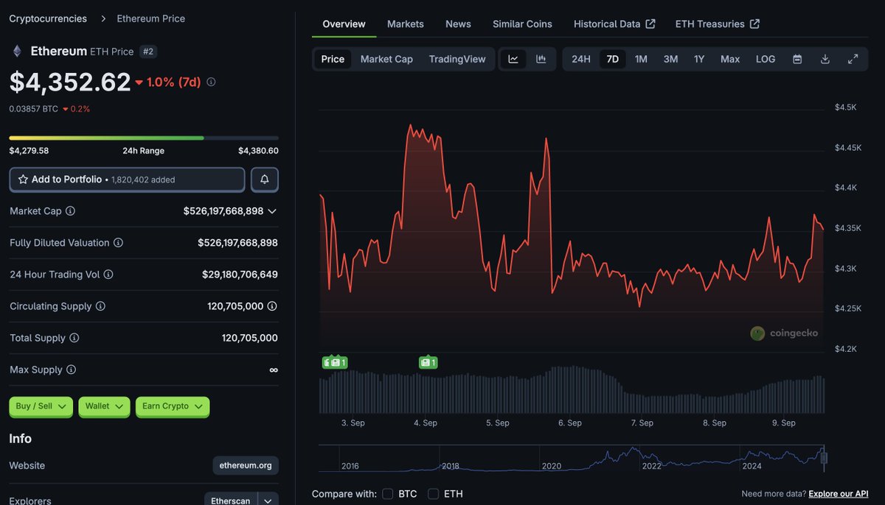The image size is (885, 505).
Task: Open ethereum.org website link
Action: 246,465
